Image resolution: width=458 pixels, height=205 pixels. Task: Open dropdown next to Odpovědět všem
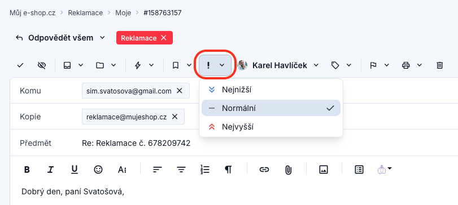pyautogui.click(x=102, y=38)
